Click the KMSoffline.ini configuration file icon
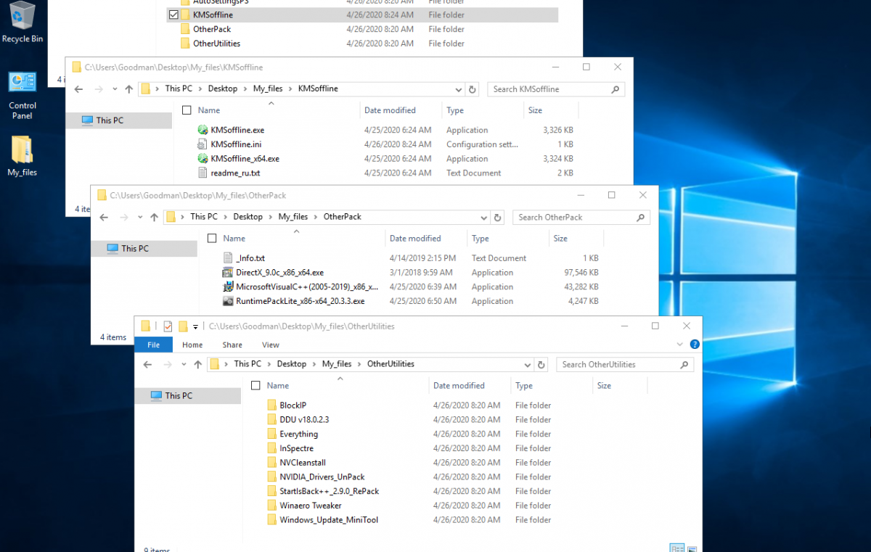 [x=203, y=144]
